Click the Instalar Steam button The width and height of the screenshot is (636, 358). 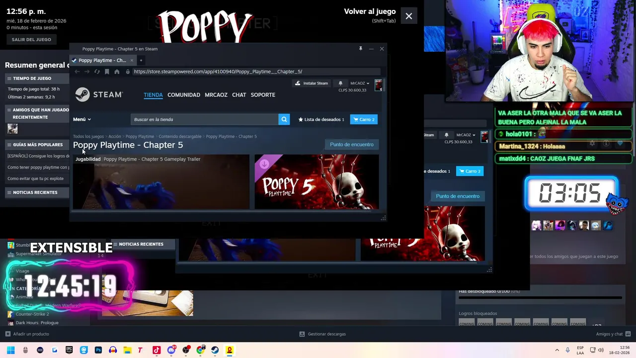[312, 83]
